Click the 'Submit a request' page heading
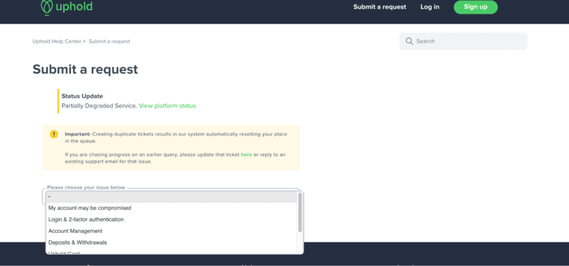The height and width of the screenshot is (266, 569). (x=85, y=69)
